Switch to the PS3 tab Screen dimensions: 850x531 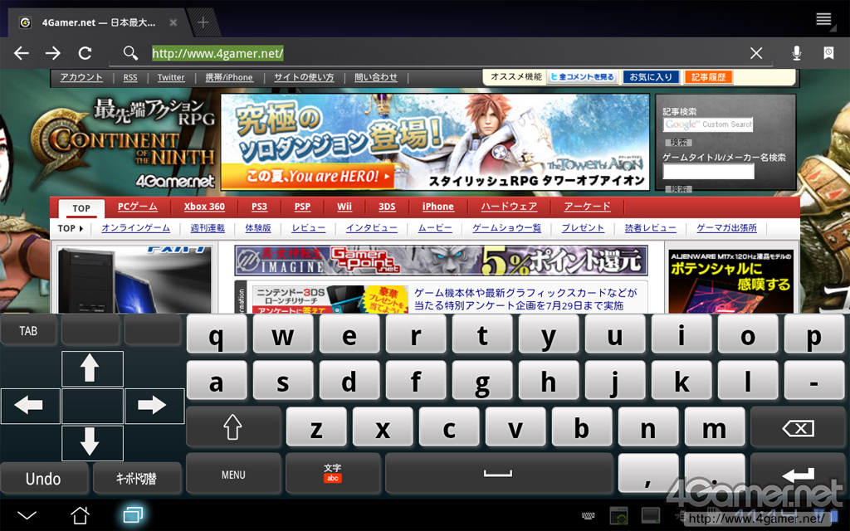[259, 207]
